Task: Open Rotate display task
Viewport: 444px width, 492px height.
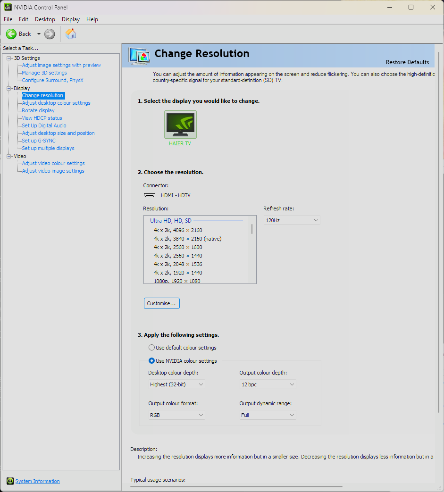Action: click(38, 110)
